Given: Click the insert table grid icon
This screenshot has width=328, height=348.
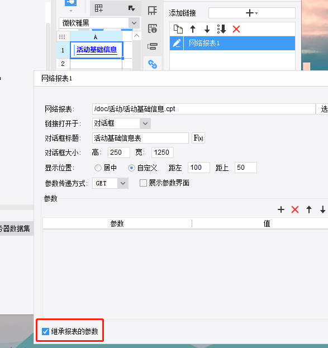Looking at the screenshot, I should pos(99,8).
